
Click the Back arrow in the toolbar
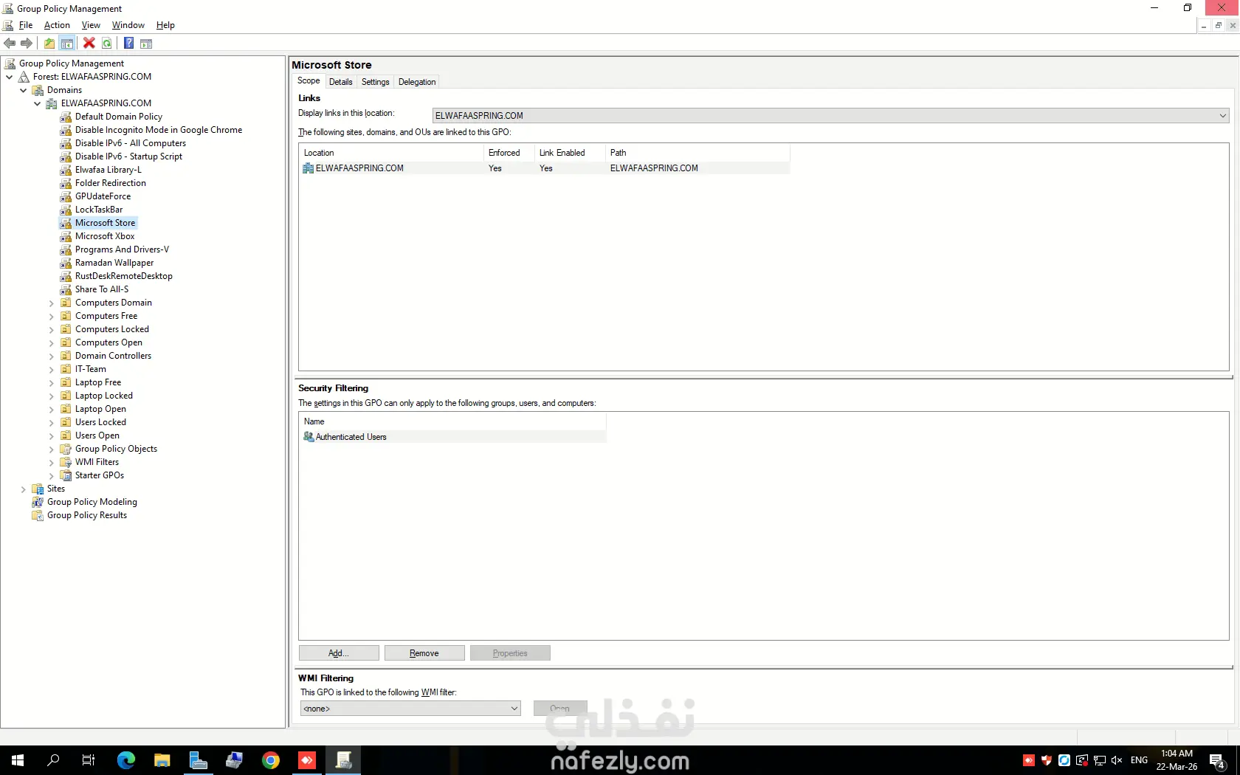pyautogui.click(x=10, y=44)
